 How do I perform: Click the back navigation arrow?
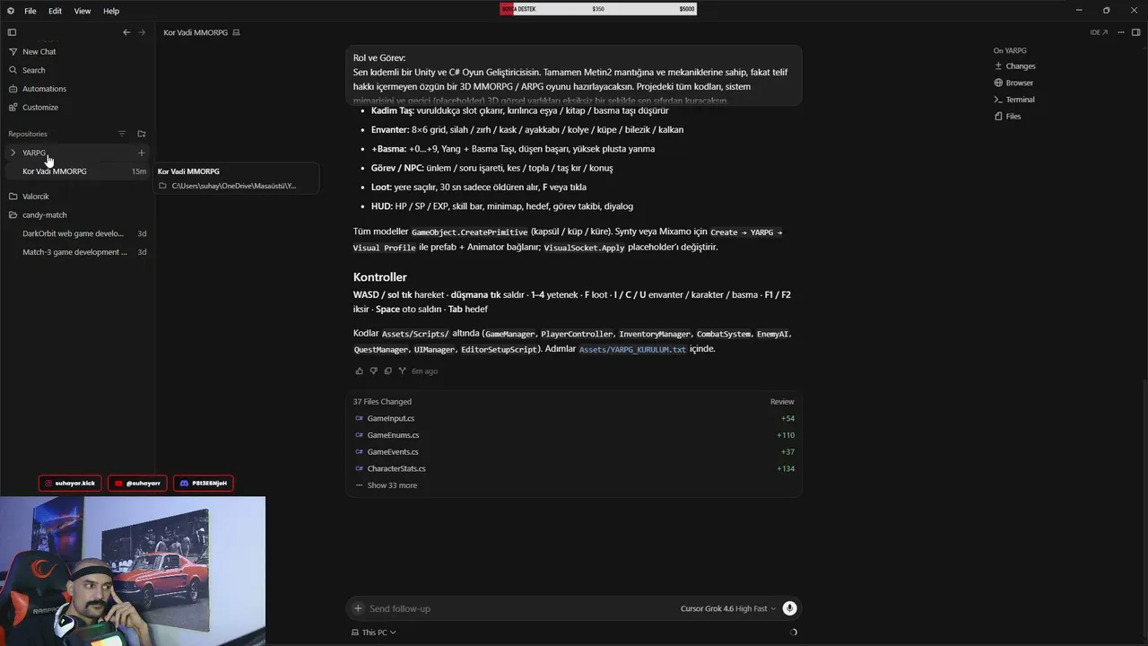coord(126,32)
